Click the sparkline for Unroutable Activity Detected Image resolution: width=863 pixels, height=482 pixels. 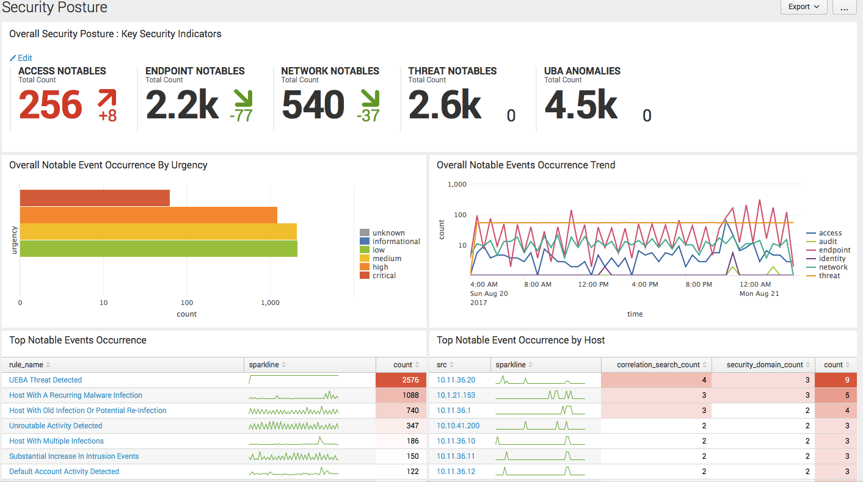pos(294,425)
